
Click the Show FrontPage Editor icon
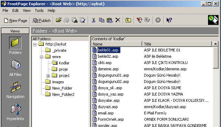pos(139,20)
